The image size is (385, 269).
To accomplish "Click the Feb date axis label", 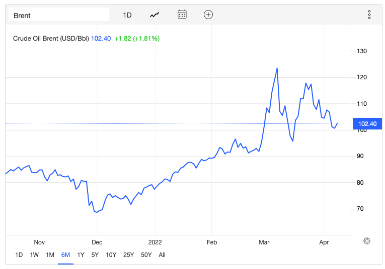I will point(212,242).
